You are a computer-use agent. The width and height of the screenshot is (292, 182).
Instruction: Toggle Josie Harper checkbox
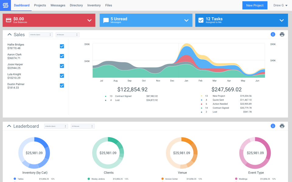coord(62,66)
